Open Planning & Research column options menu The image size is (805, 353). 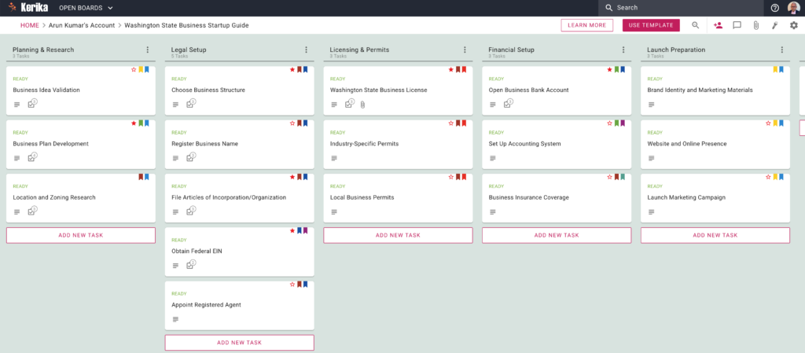pos(147,50)
